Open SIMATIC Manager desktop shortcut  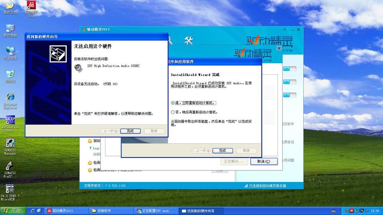coord(10,147)
